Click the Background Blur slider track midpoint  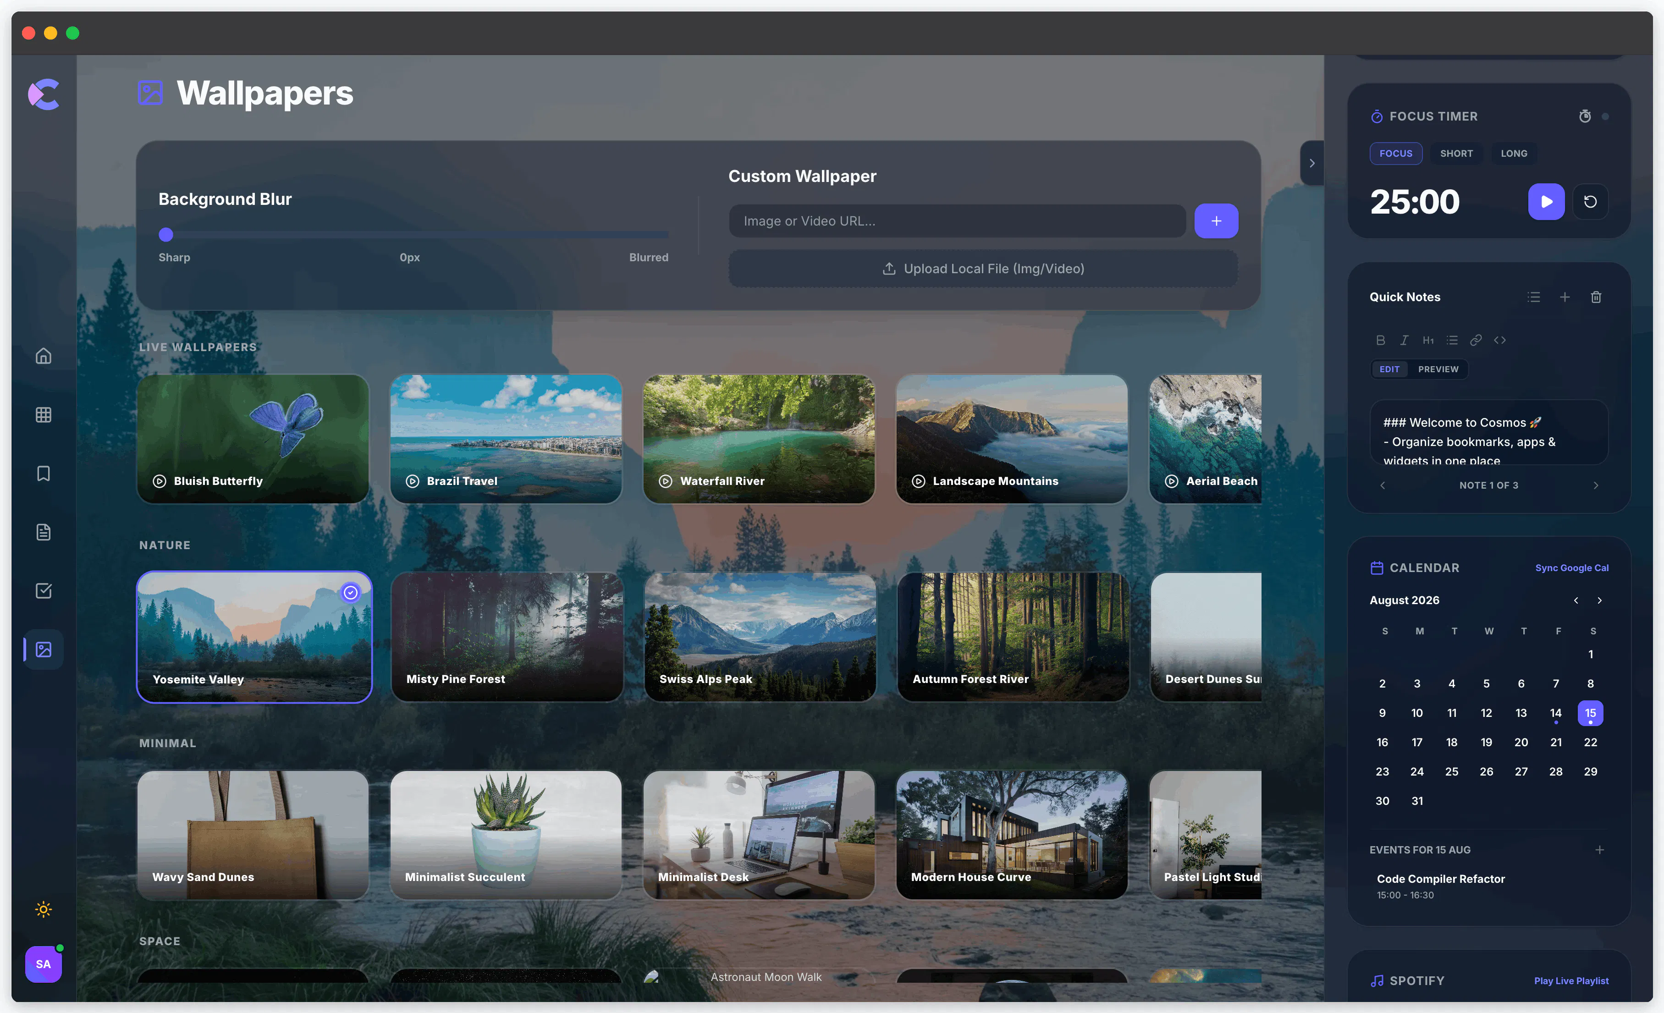click(414, 235)
